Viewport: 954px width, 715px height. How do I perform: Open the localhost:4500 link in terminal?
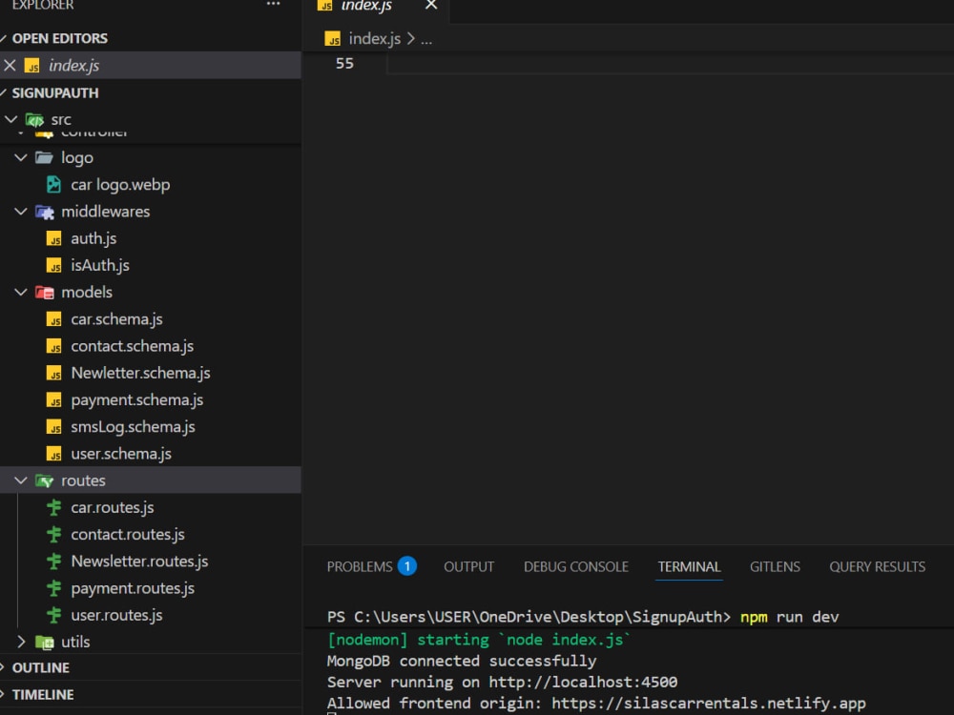[x=583, y=683]
